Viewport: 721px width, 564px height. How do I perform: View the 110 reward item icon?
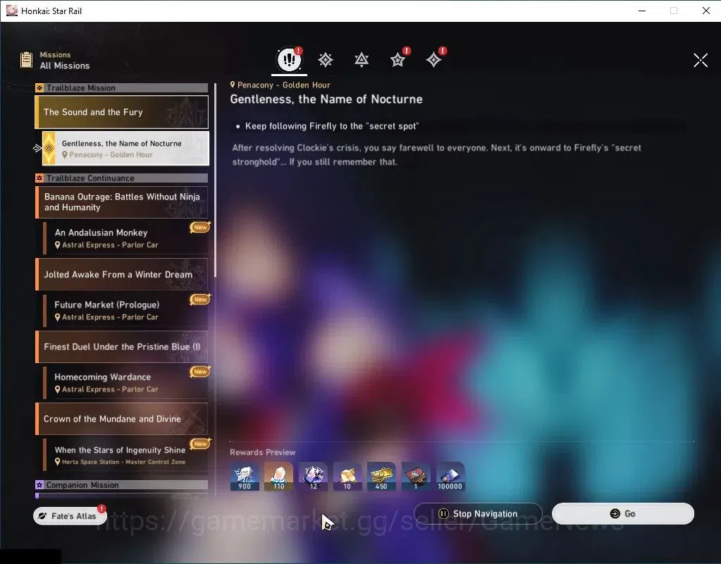tap(278, 477)
